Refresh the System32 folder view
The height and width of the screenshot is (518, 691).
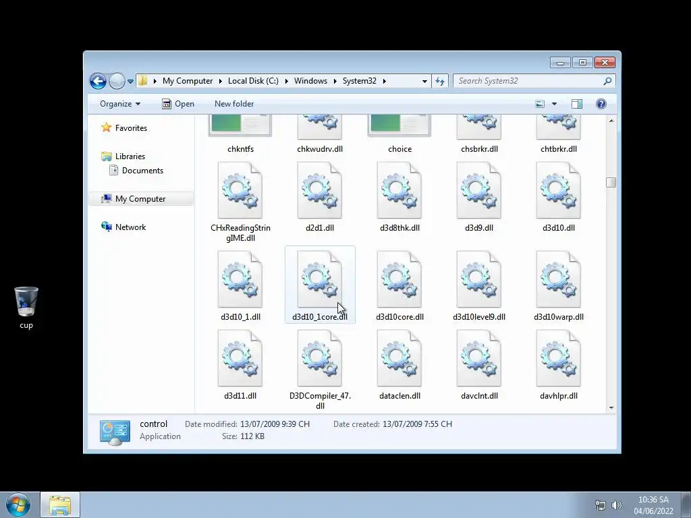click(440, 81)
